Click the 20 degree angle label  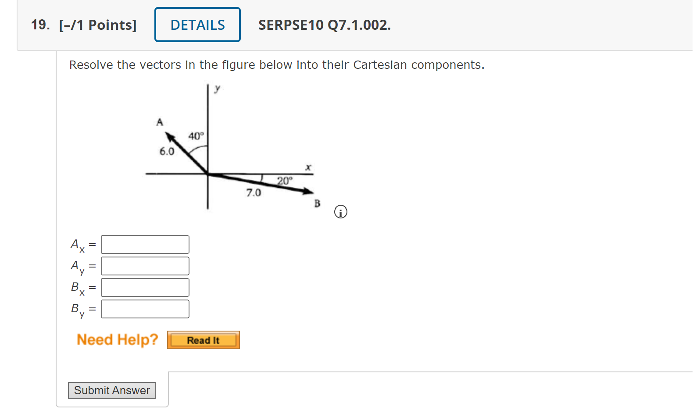click(284, 181)
